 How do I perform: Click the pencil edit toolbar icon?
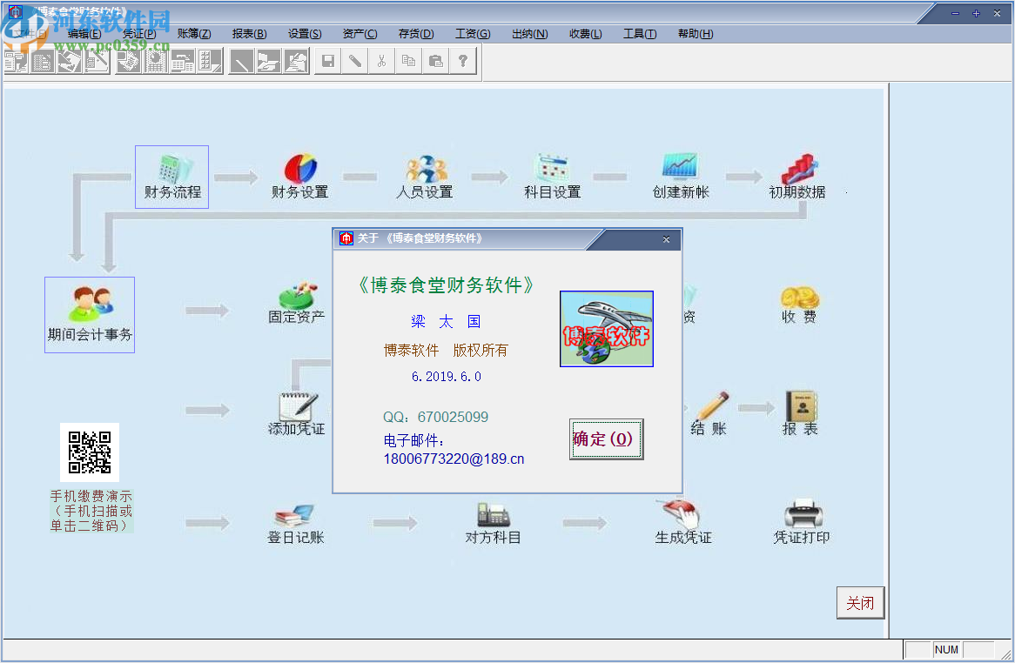(355, 61)
